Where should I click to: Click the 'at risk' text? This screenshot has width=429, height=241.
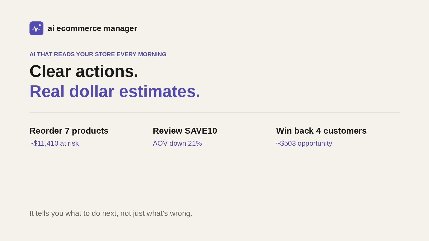click(69, 143)
